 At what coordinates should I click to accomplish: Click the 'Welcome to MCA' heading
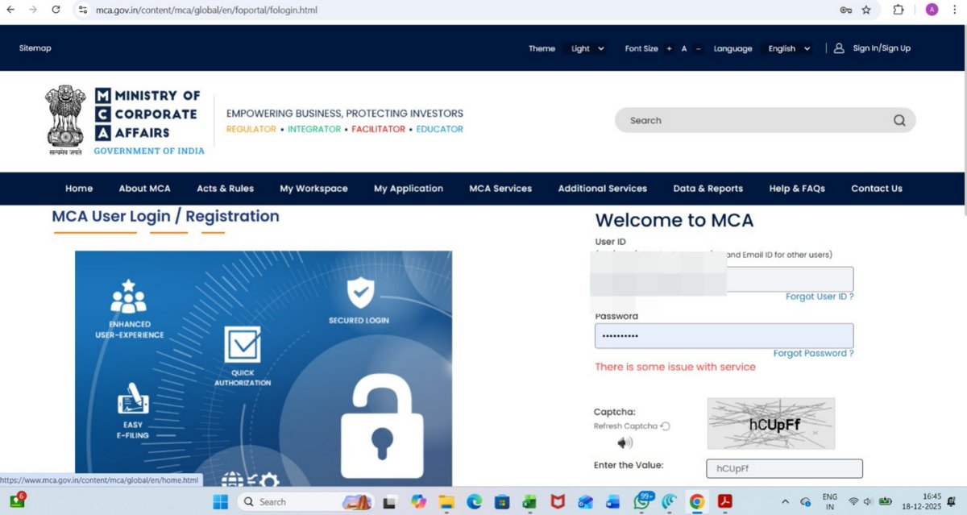[x=674, y=220]
